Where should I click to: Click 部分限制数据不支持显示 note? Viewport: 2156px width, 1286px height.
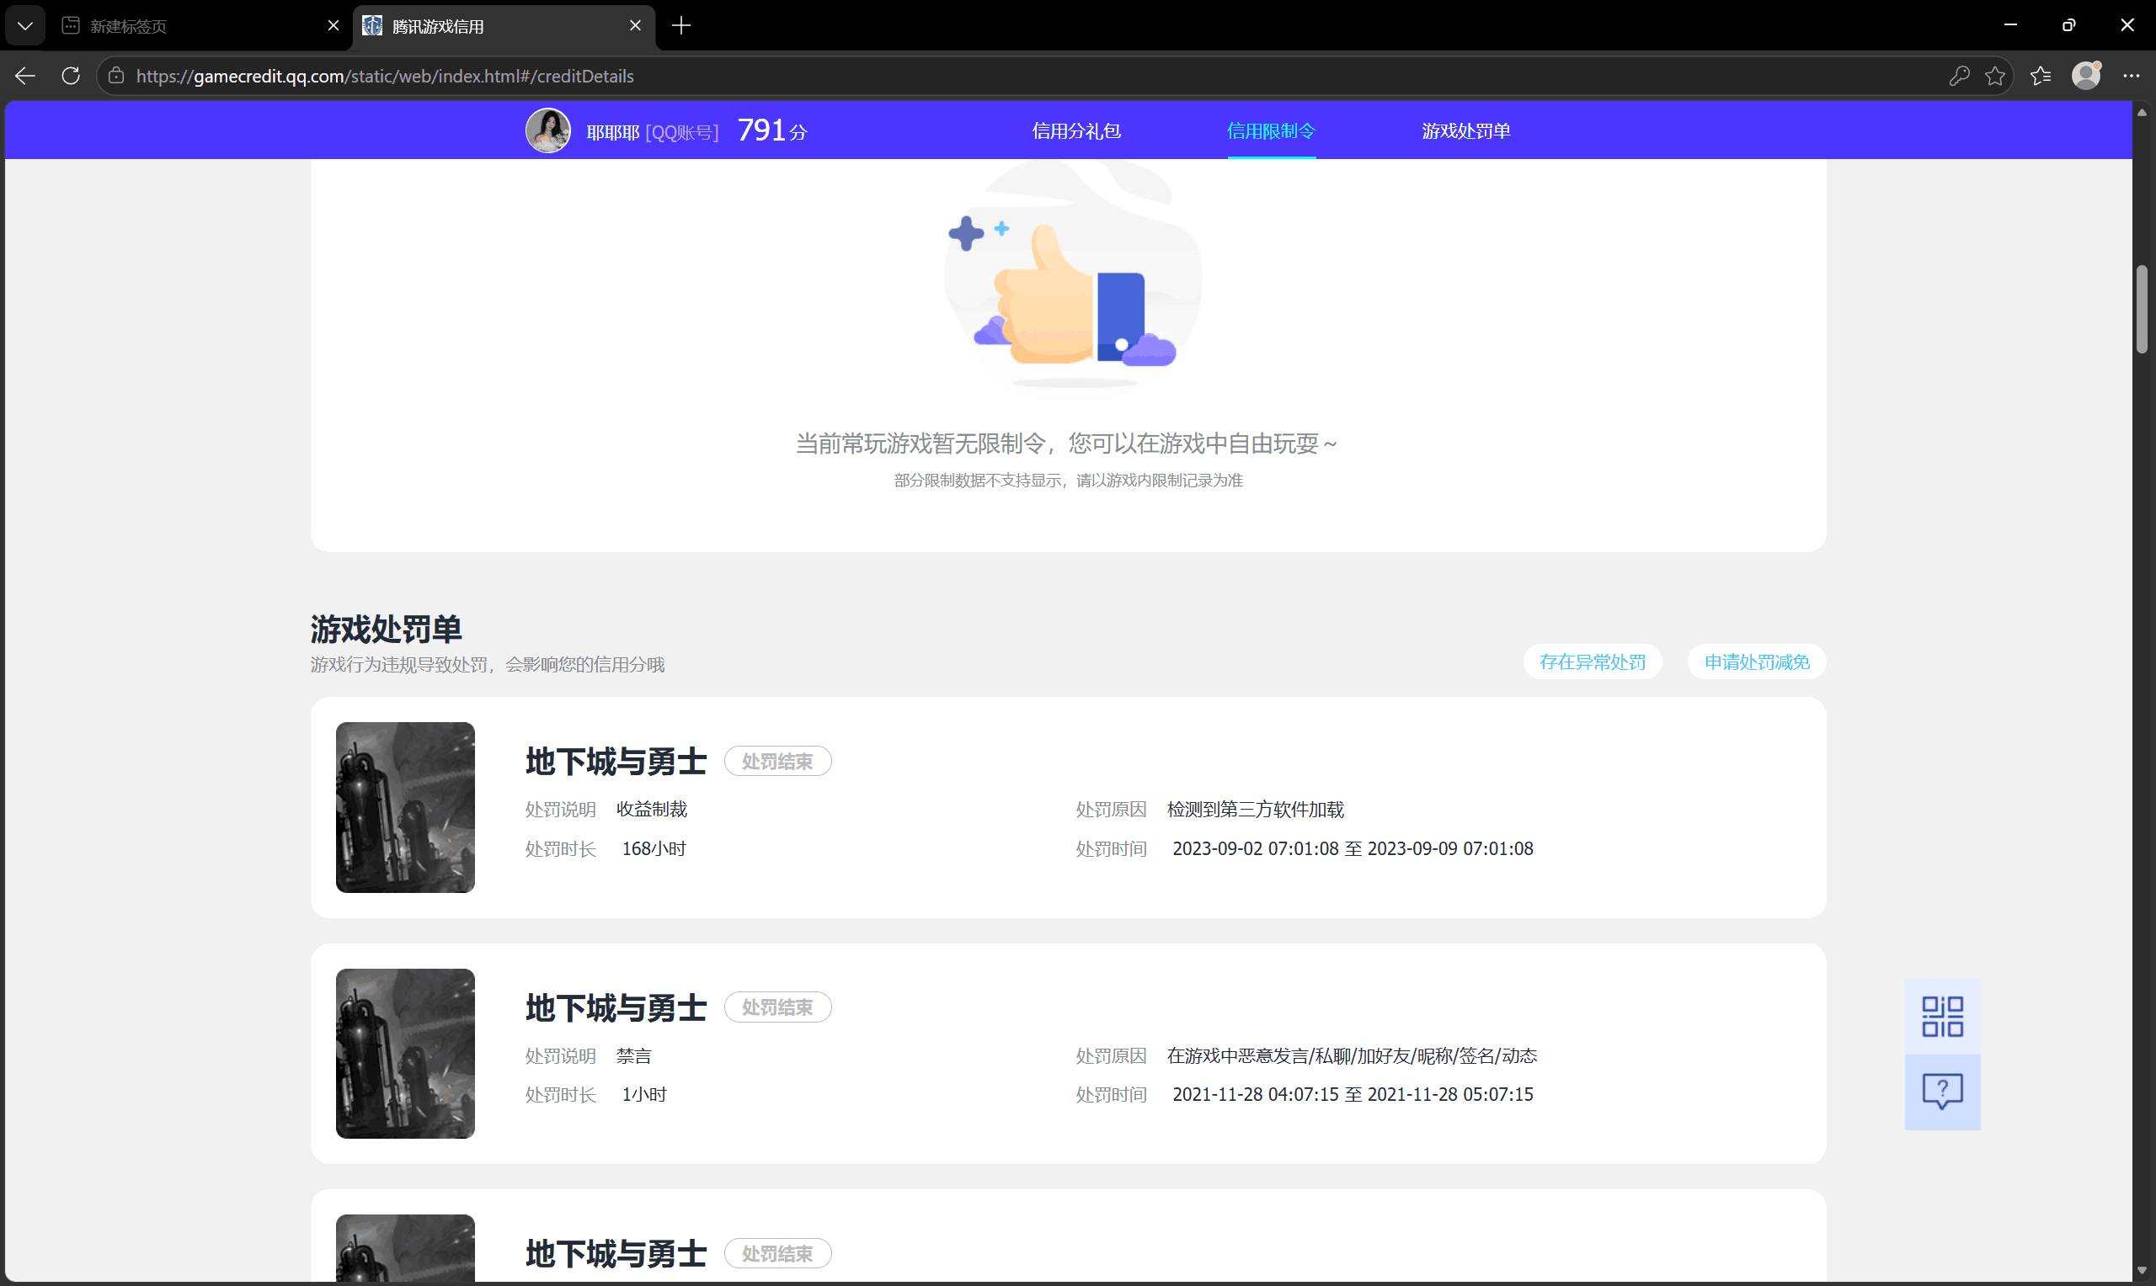point(1068,480)
